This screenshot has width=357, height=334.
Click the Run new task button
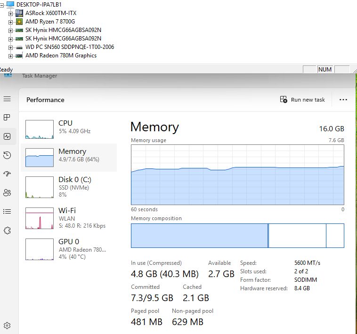click(x=302, y=100)
